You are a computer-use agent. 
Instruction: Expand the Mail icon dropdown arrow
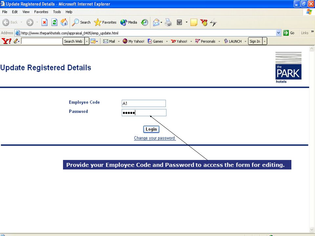[161, 22]
